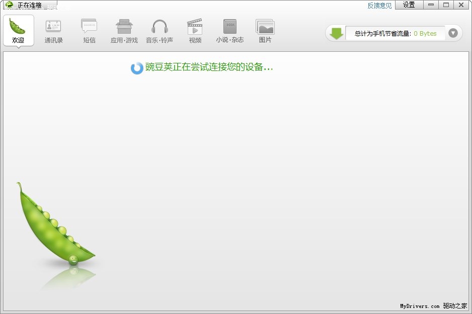Click the large green pea pod mascot
Image resolution: width=472 pixels, height=314 pixels.
56,224
